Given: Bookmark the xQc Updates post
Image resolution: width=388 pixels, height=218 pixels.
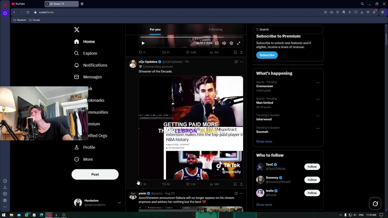Looking at the screenshot, I should [235, 184].
